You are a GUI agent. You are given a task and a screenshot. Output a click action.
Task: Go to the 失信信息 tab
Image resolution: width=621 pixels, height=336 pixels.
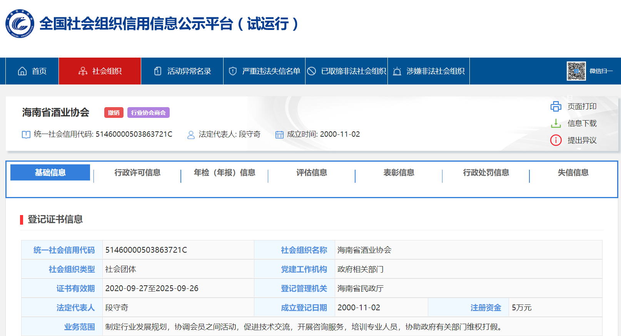click(x=573, y=173)
